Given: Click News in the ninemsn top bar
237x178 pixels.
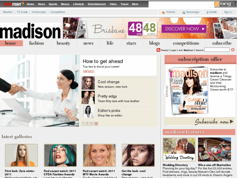Looking at the screenshot, I should (x=41, y=4).
